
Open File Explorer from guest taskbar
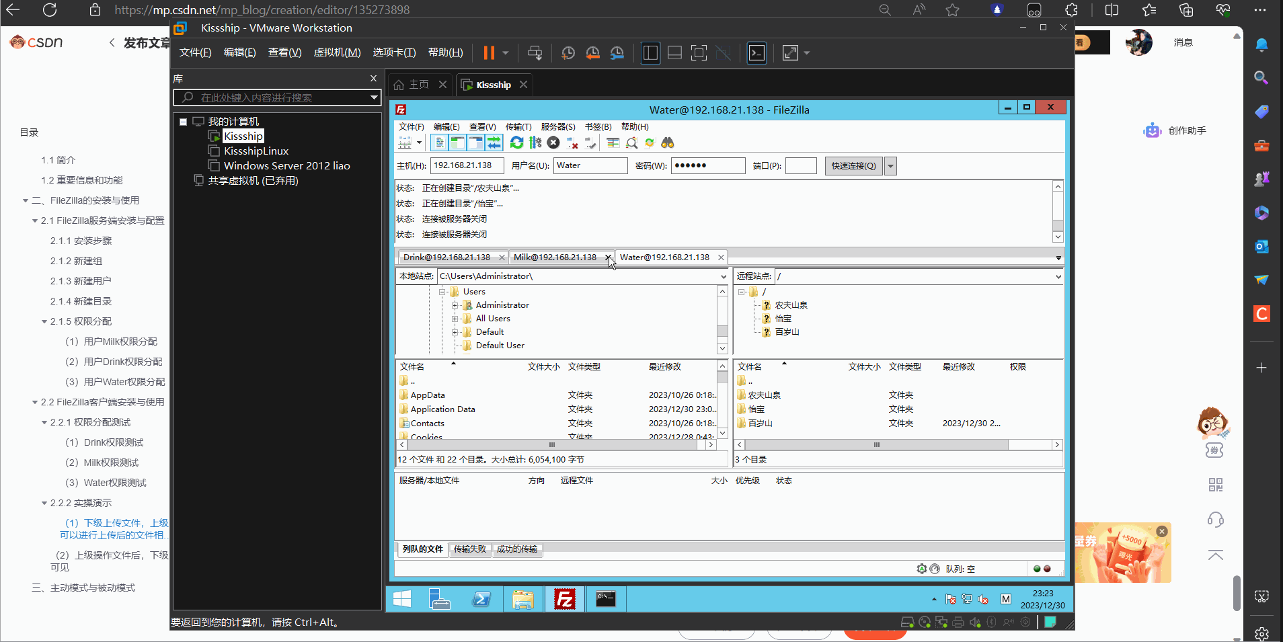[x=522, y=598]
